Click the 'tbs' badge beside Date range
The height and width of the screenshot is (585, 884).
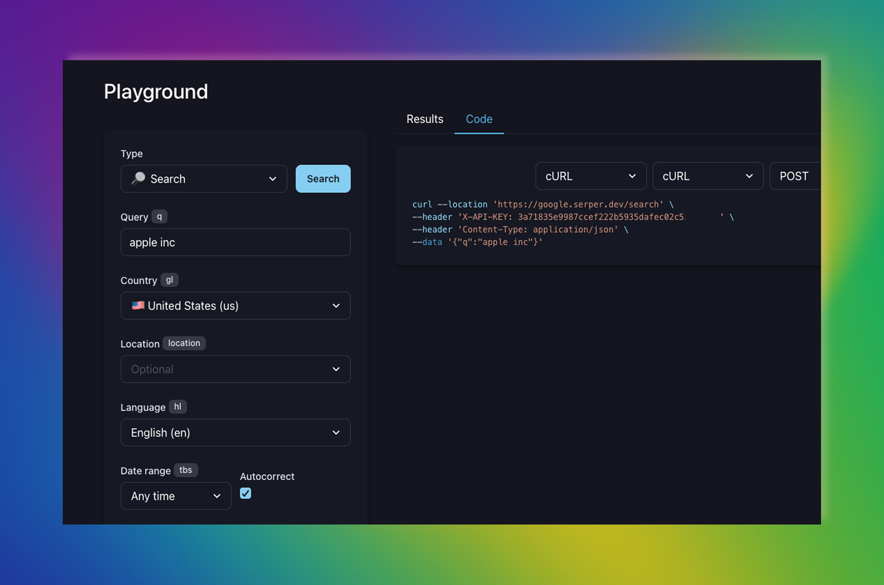[186, 470]
